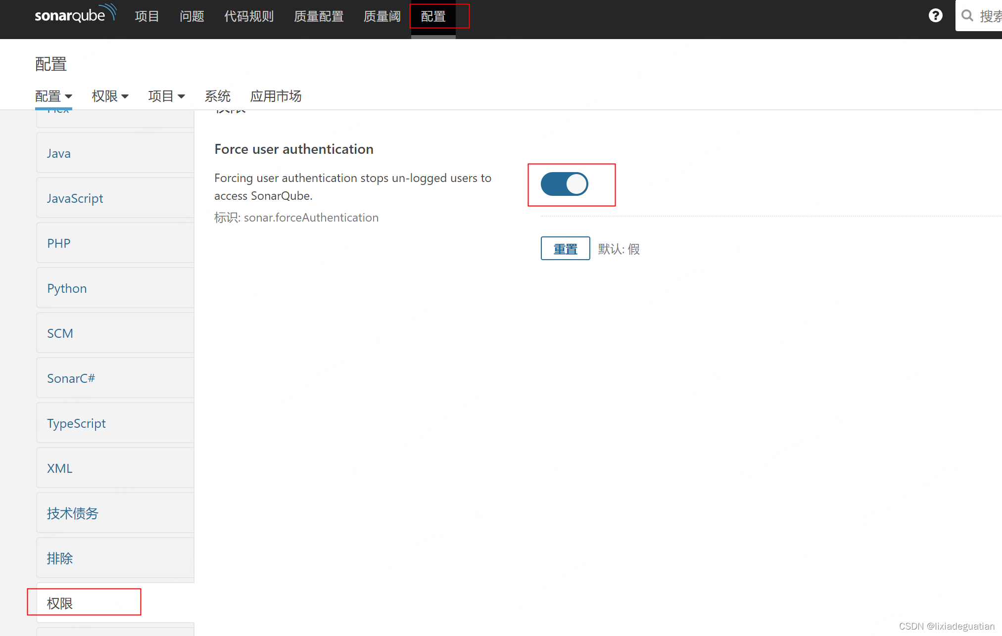This screenshot has width=1002, height=636.
Task: Click the SonarQube logo
Action: pos(75,15)
